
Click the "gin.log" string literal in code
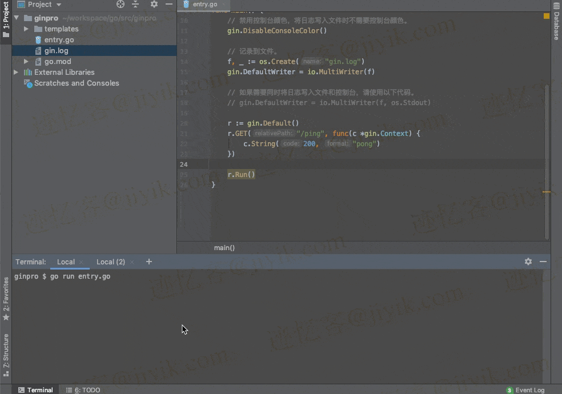(x=343, y=62)
